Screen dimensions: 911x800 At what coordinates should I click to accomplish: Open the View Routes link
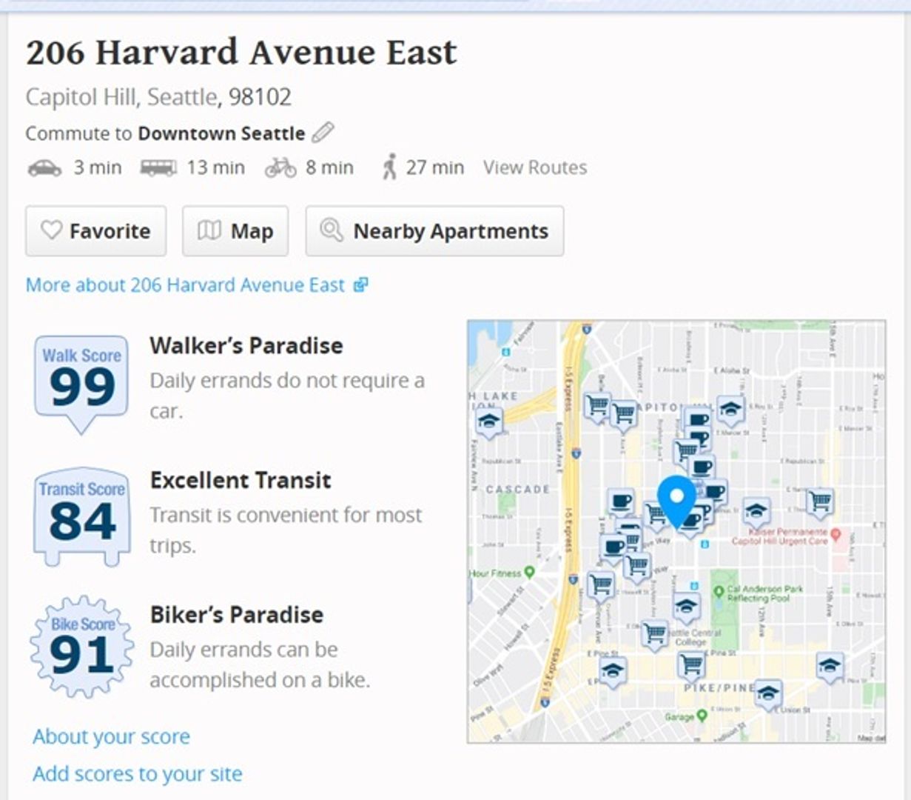point(535,168)
